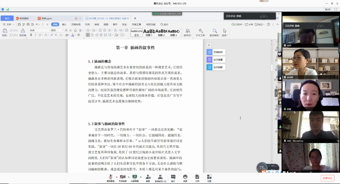The width and height of the screenshot is (340, 184).
Task: Toggle bold formatting (B)
Action: pyautogui.click(x=31, y=35)
